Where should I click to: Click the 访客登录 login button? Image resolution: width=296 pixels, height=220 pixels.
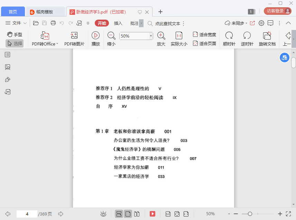tap(277, 11)
